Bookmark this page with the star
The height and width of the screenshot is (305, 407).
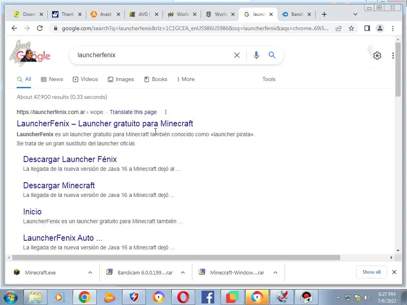(x=351, y=28)
